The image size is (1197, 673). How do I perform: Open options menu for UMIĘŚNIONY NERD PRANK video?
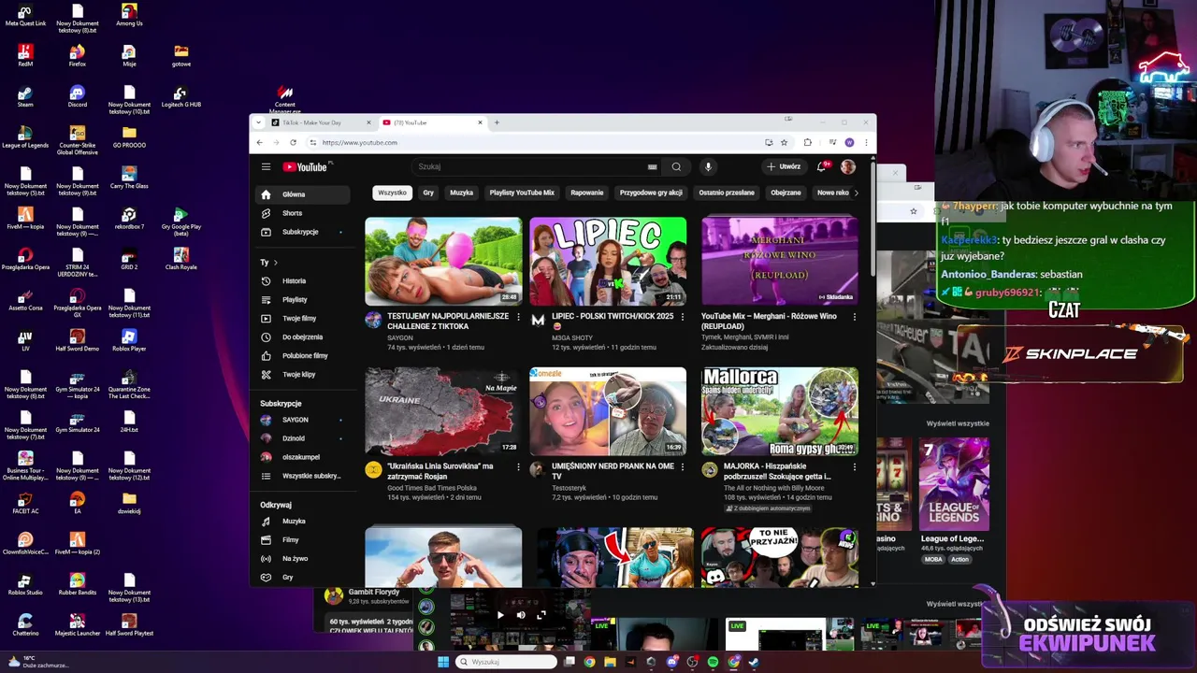[x=682, y=466]
